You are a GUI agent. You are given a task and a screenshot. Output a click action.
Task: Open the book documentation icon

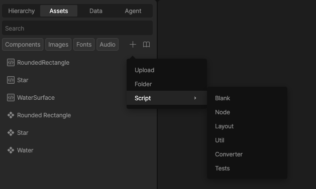(x=146, y=45)
